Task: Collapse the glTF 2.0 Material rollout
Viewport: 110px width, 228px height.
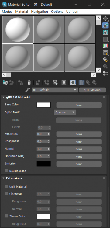Action: click(4, 97)
